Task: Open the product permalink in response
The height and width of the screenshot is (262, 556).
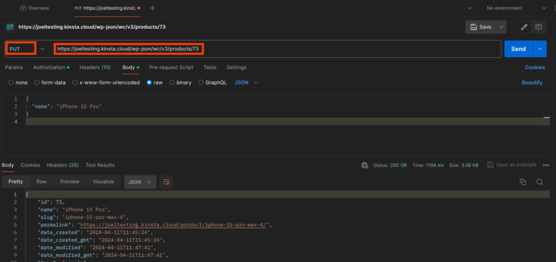Action: 174,225
